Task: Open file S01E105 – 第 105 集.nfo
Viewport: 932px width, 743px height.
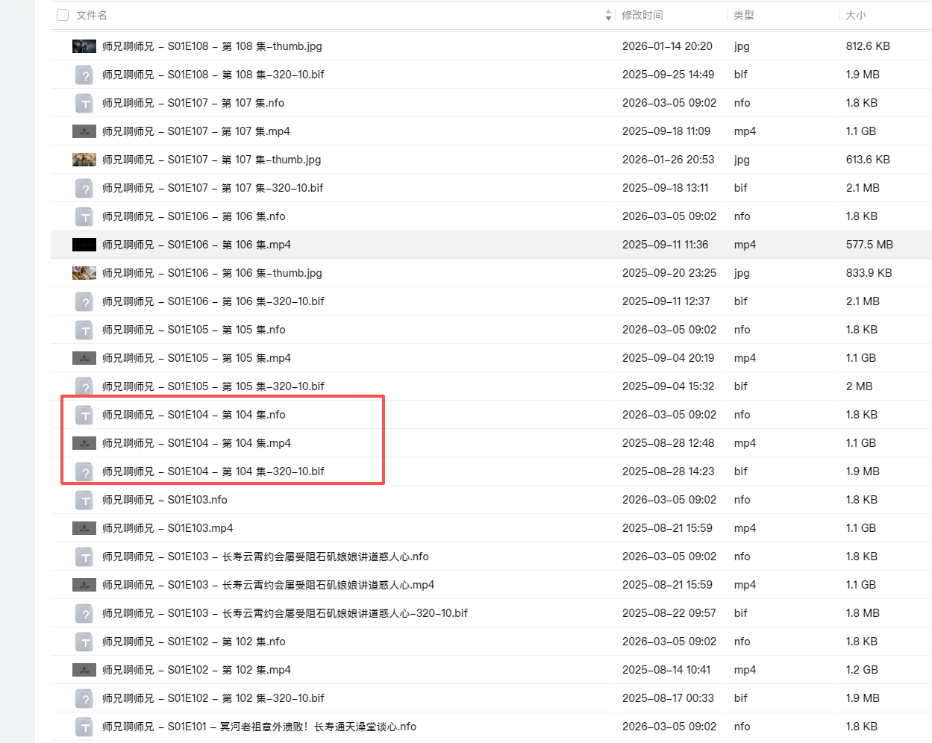Action: point(194,330)
